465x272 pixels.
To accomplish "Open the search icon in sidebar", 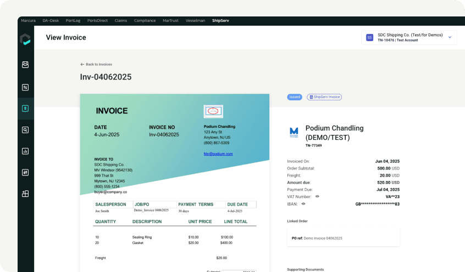I will click(25, 130).
